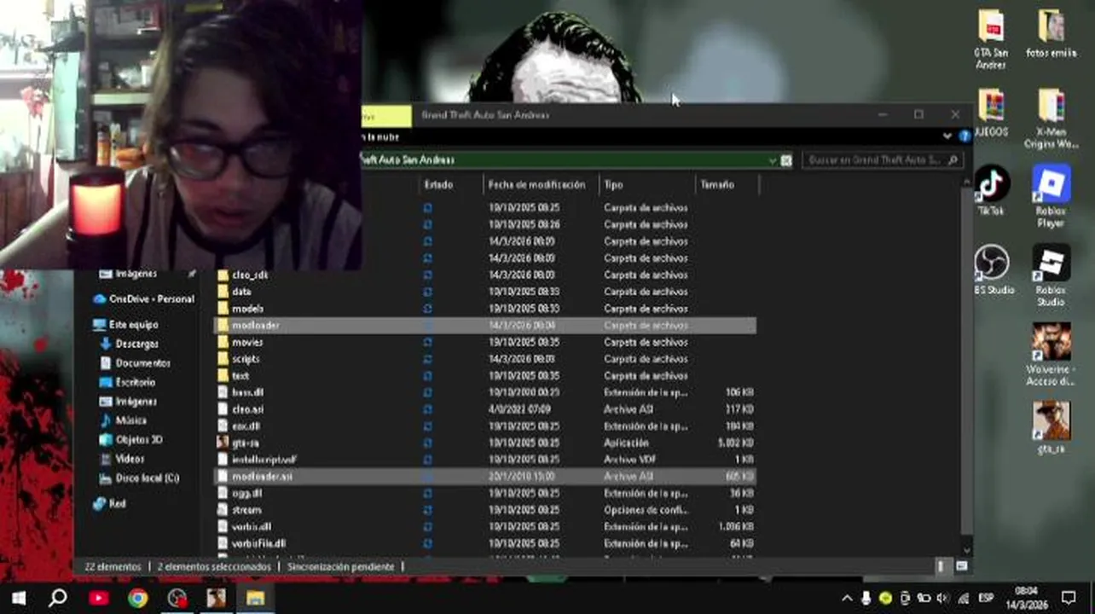This screenshot has width=1095, height=614.
Task: Open Google Chrome from taskbar
Action: (138, 598)
